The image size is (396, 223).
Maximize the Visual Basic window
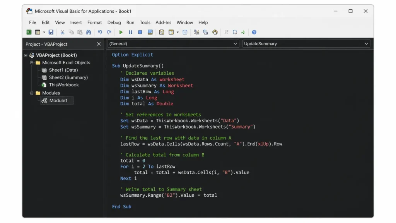coord(350,11)
